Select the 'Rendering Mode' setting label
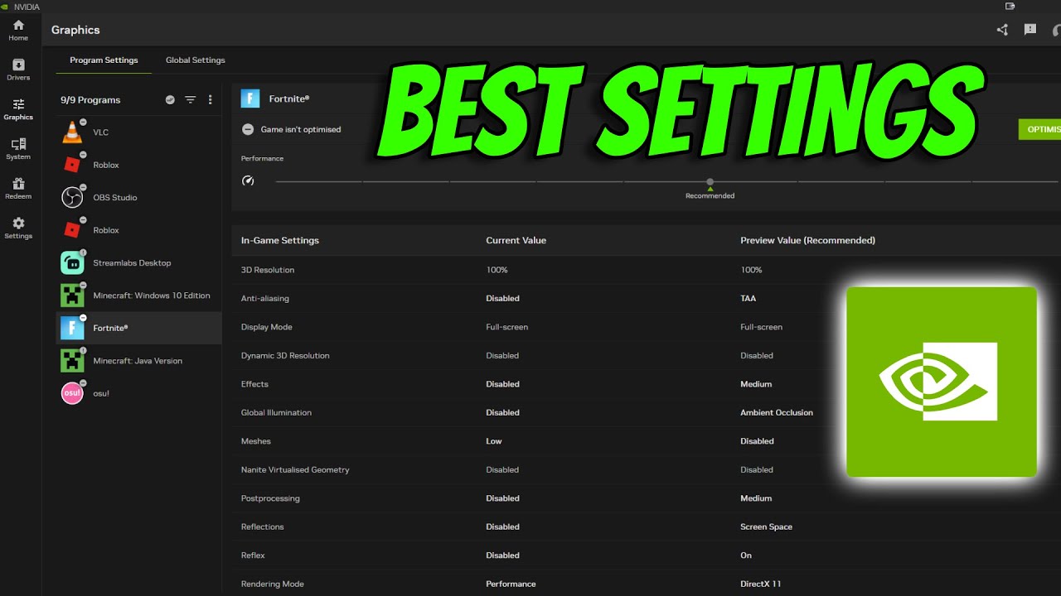The height and width of the screenshot is (596, 1061). [x=273, y=584]
